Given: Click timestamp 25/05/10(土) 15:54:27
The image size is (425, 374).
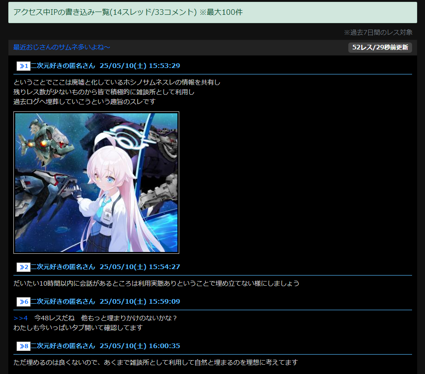Looking at the screenshot, I should click(140, 267).
